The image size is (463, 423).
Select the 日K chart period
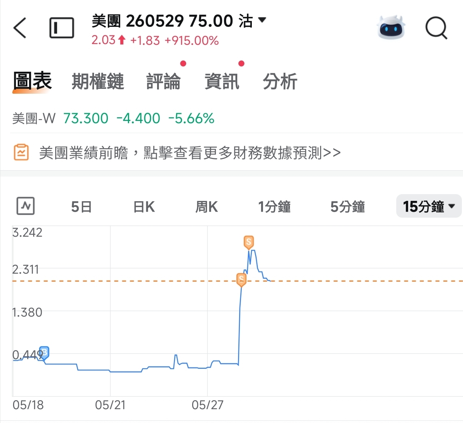coord(144,206)
